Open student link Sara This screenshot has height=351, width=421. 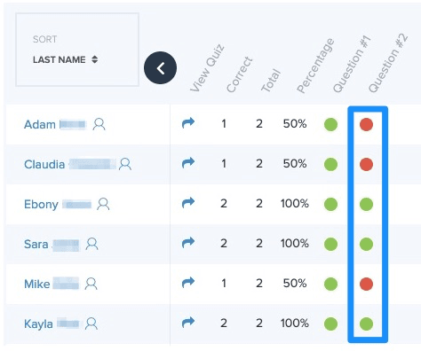36,245
